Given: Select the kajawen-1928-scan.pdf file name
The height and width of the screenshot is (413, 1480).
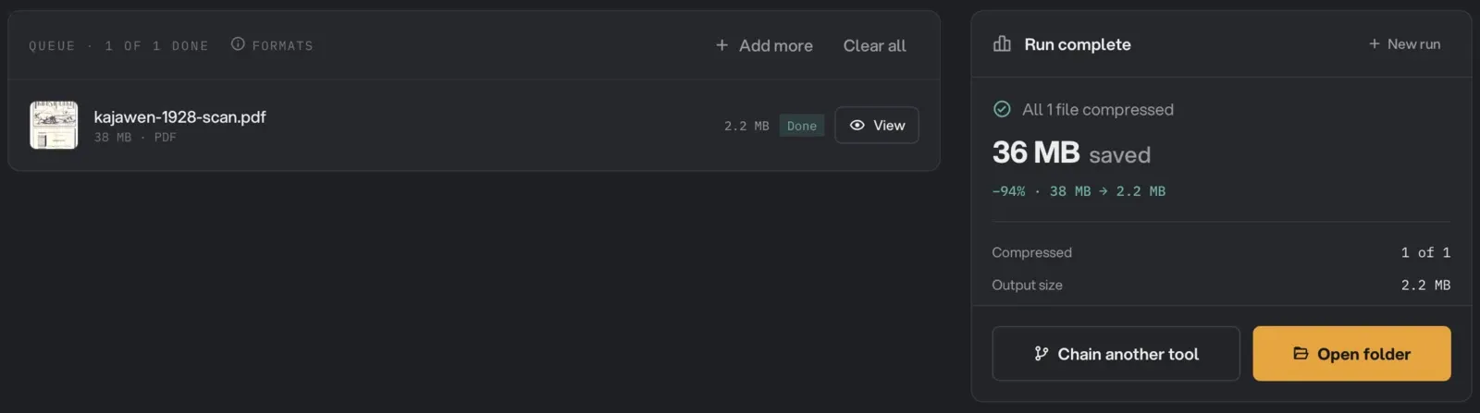Looking at the screenshot, I should [x=179, y=117].
